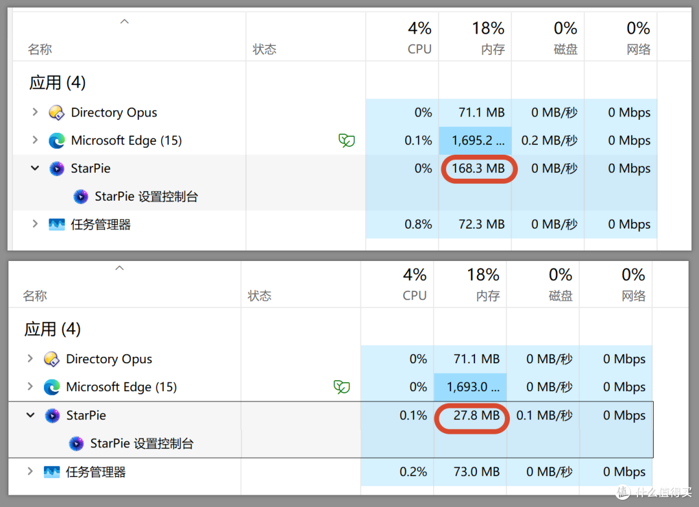Image resolution: width=699 pixels, height=507 pixels.
Task: Click the green leaf status icon in bottom list
Action: pos(342,387)
